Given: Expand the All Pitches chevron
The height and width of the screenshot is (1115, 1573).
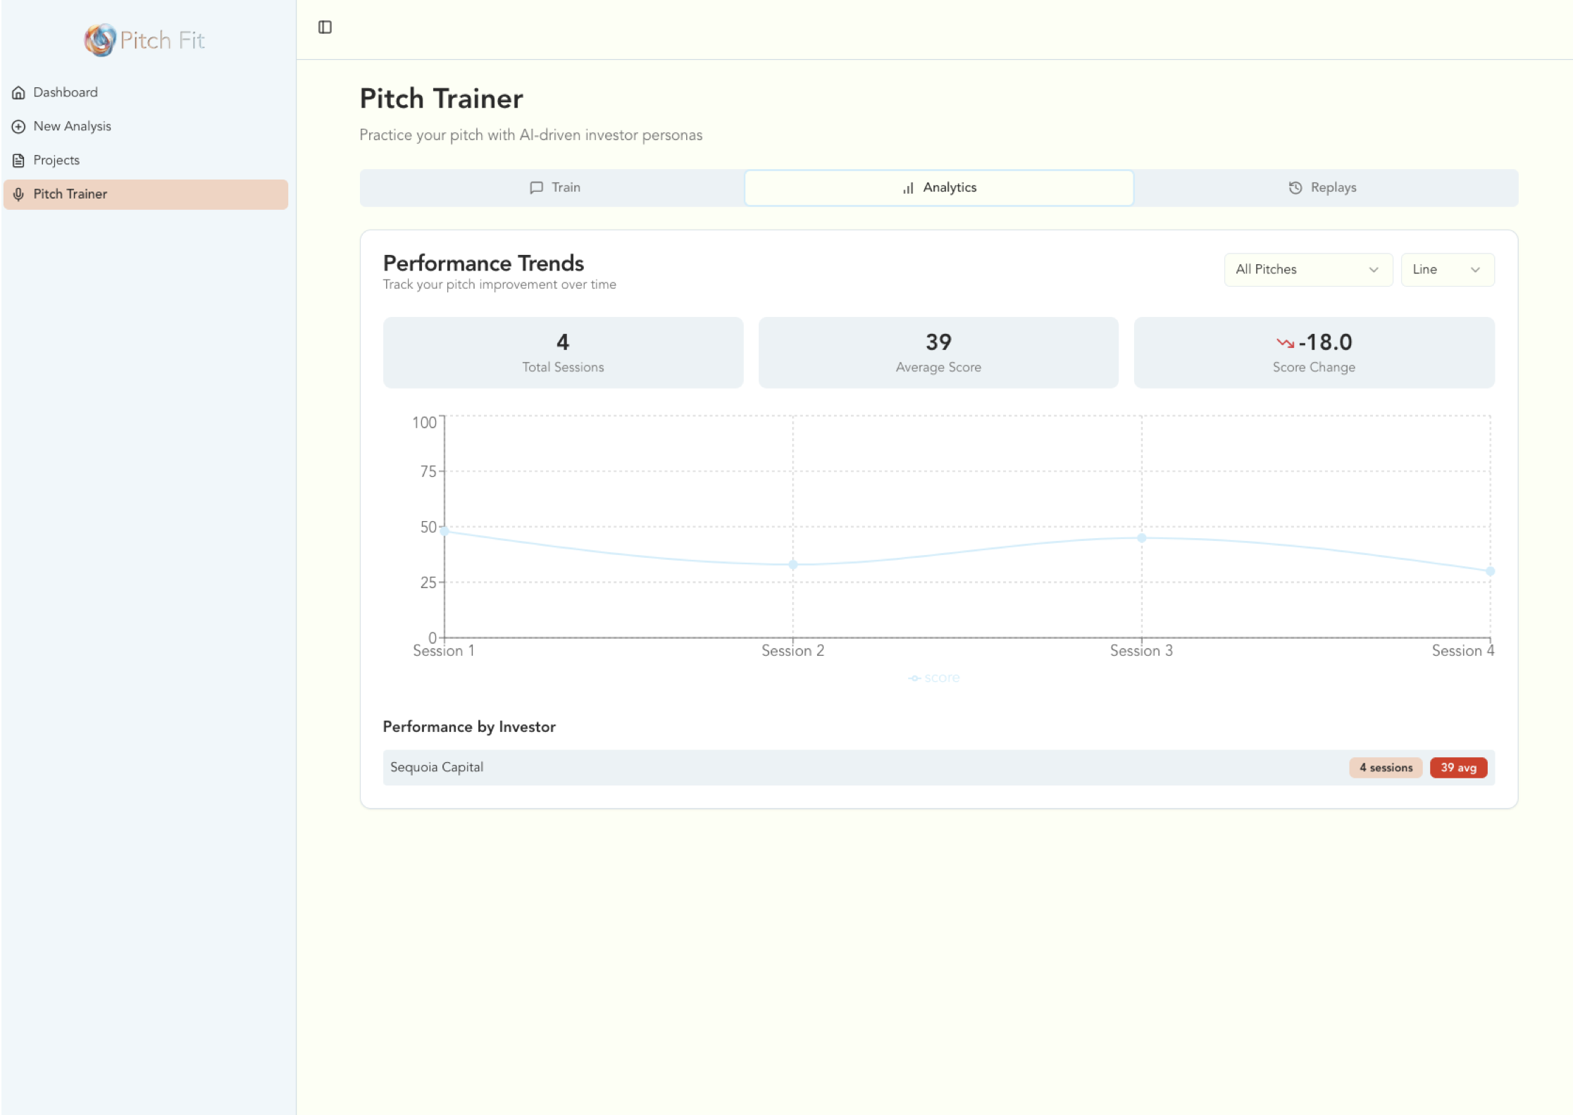Looking at the screenshot, I should coord(1374,269).
